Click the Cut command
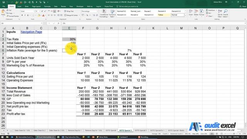The image size is (247, 139). click(9, 10)
